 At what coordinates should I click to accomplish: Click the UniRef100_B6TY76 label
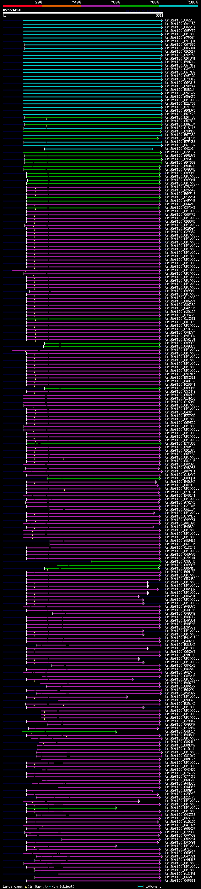click(180, 114)
